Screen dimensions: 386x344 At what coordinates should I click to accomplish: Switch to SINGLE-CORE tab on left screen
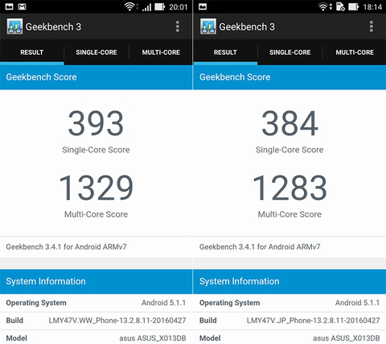pyautogui.click(x=96, y=52)
